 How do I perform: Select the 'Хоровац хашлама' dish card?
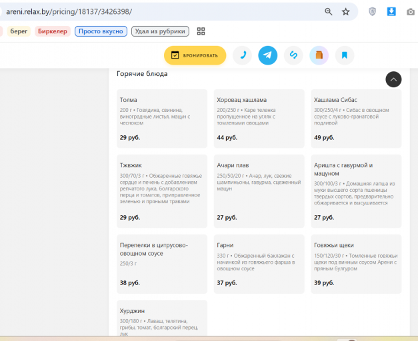[x=259, y=119]
